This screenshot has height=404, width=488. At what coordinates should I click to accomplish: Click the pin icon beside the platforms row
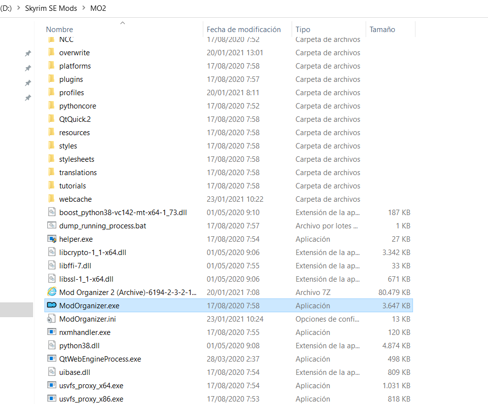click(x=28, y=68)
